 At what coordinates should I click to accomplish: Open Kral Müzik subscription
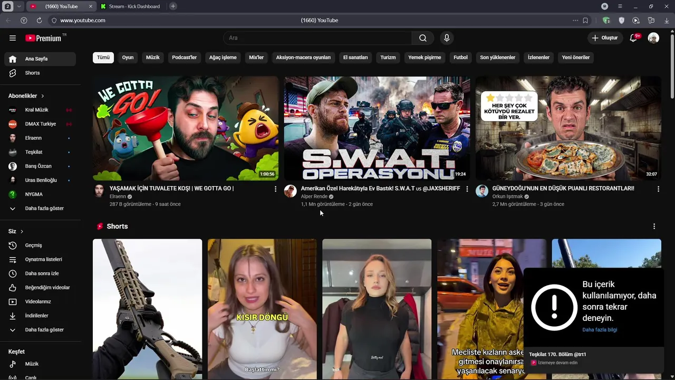click(x=40, y=110)
